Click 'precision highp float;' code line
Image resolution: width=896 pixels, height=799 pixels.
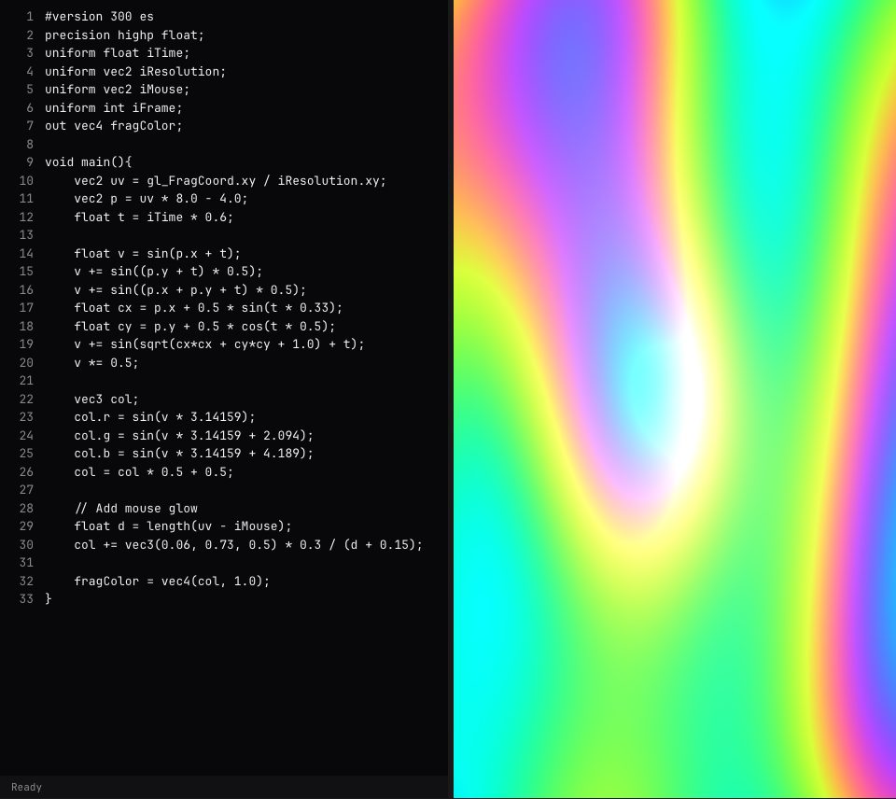(124, 35)
